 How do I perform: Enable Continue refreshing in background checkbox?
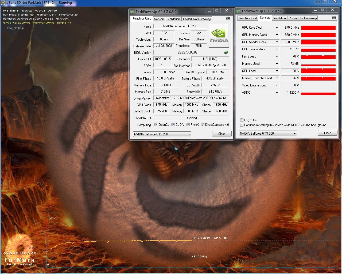point(242,125)
